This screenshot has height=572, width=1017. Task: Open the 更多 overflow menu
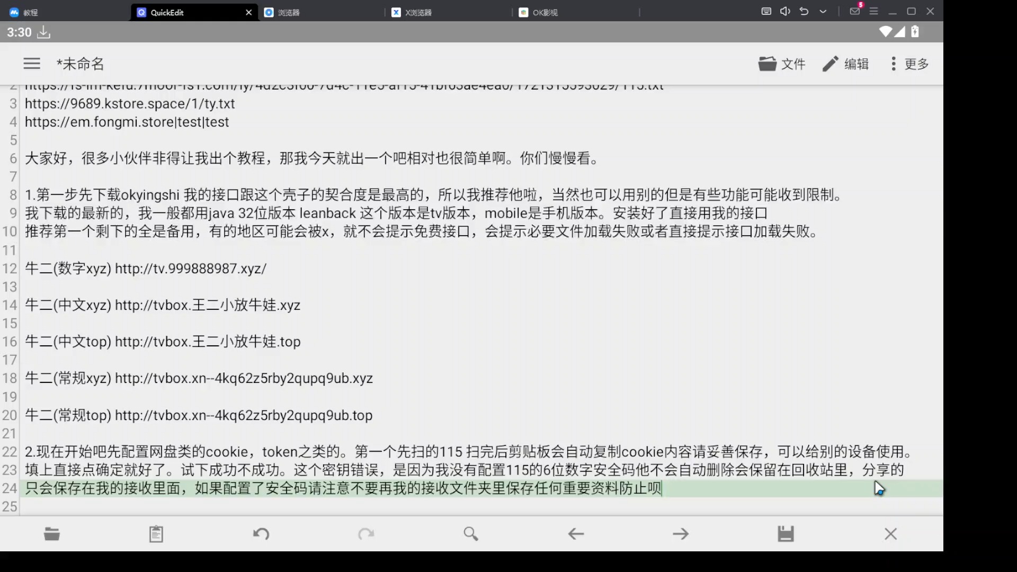click(x=909, y=64)
